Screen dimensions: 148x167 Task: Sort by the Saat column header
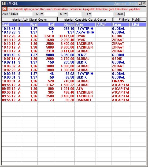click(x=9, y=24)
